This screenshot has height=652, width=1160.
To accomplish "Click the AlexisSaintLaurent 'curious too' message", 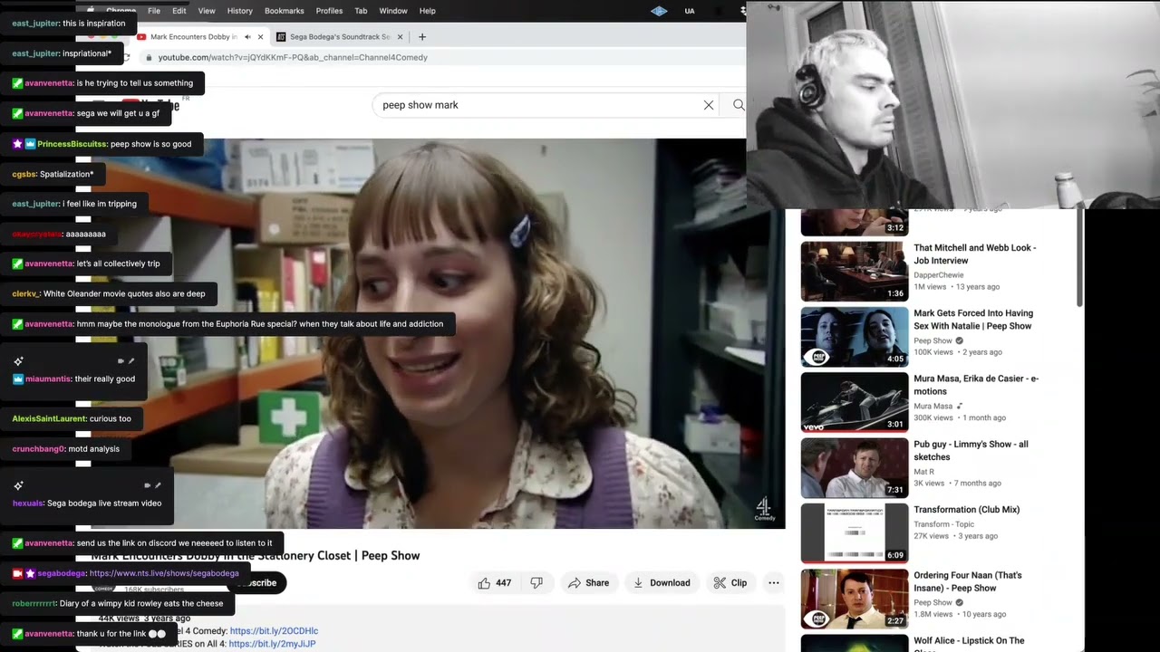I will tap(72, 419).
